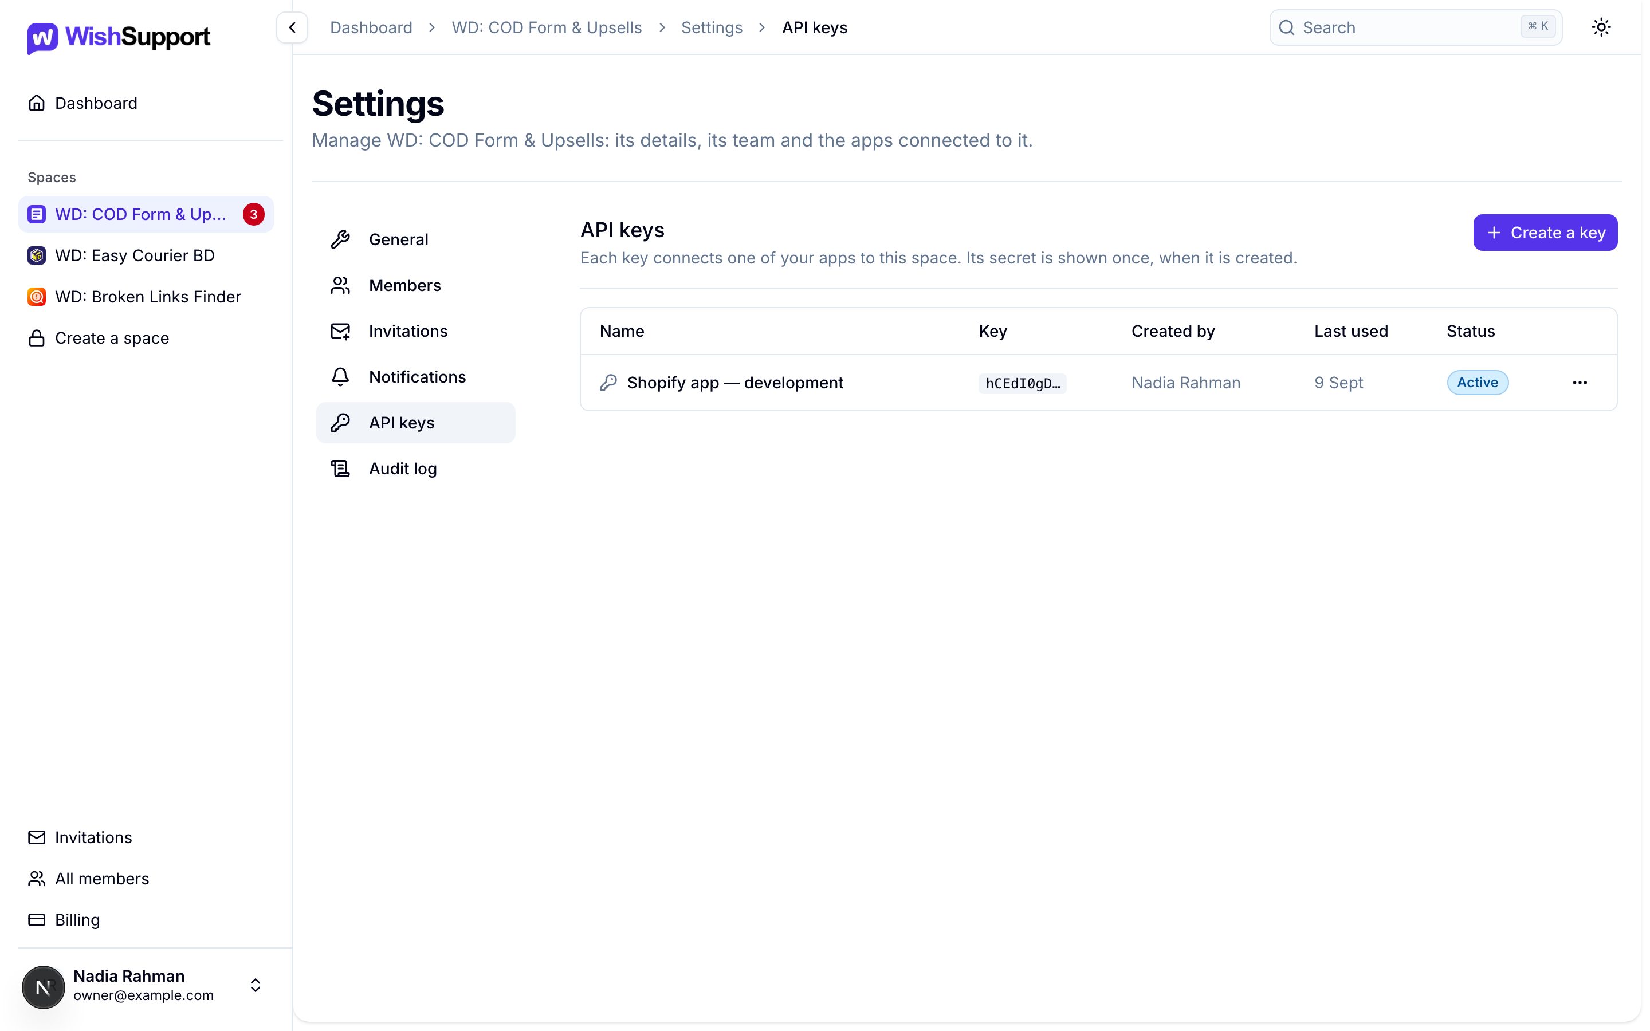This screenshot has width=1650, height=1031.
Task: Open the Invitations settings tab
Action: [416, 332]
